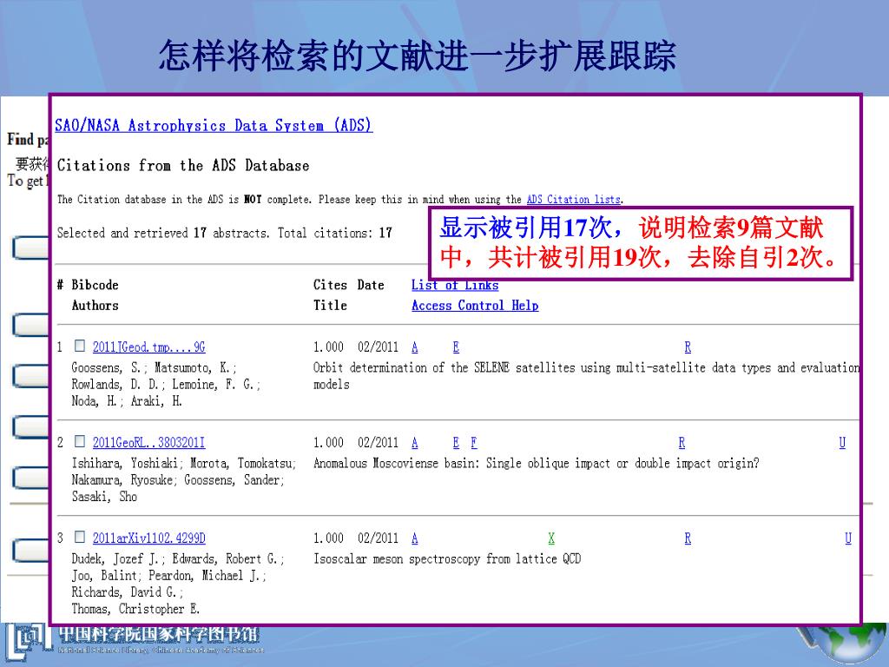
Task: Open the ADS Citation lists link
Action: pos(574,200)
